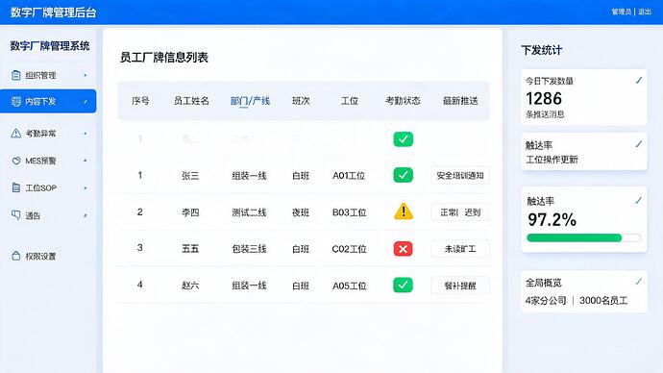Click the 通告 announcement icon
Viewport: 663px width, 373px height.
pyautogui.click(x=15, y=215)
